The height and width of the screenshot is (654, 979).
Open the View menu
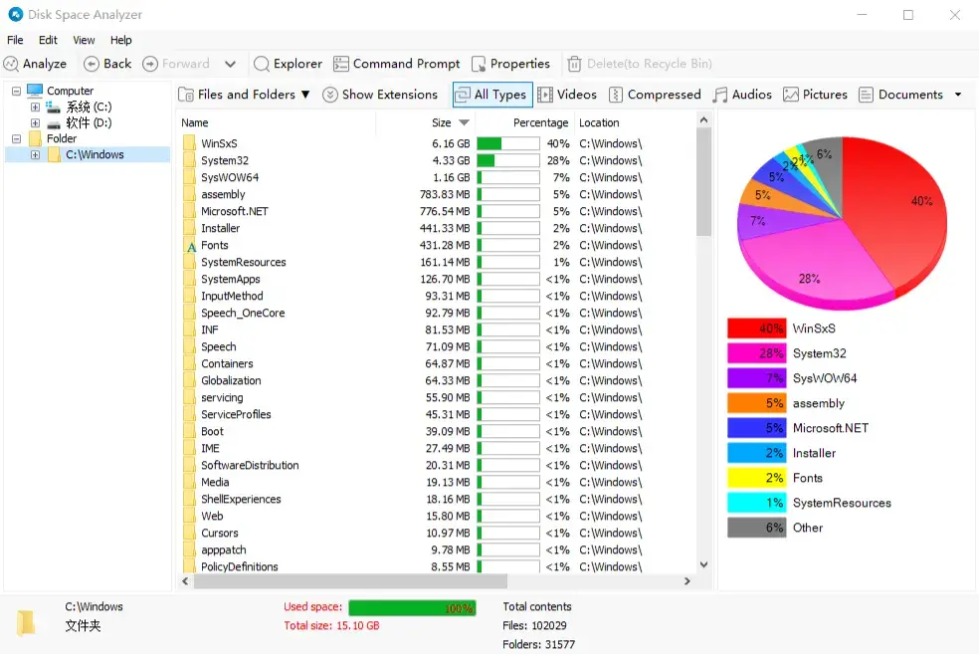tap(84, 40)
